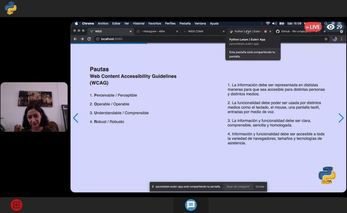Go to previous slide with the left chevron

pos(76,118)
